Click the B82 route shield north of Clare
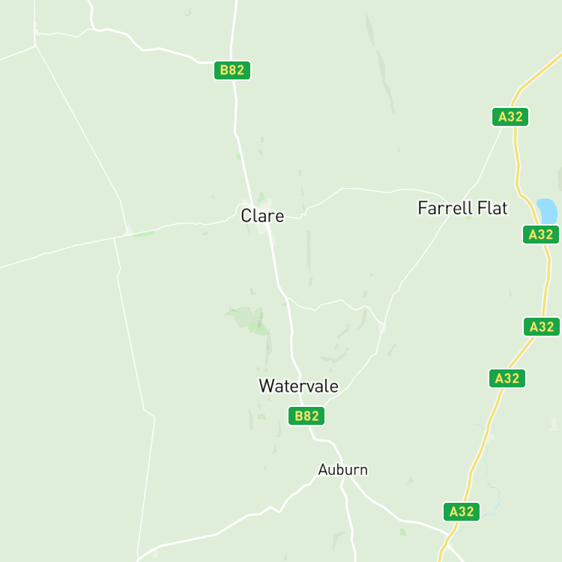The width and height of the screenshot is (562, 562). (x=232, y=70)
